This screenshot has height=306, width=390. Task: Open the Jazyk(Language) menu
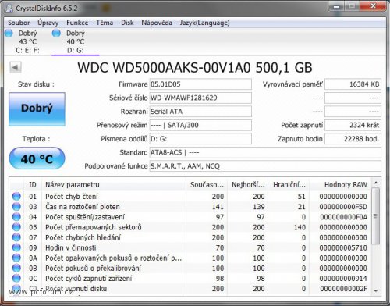204,23
